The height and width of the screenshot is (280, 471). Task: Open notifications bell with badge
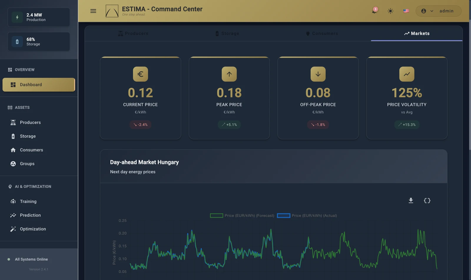point(374,11)
